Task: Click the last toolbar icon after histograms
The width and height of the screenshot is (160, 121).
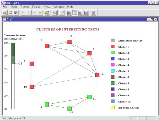Action: [x=93, y=13]
